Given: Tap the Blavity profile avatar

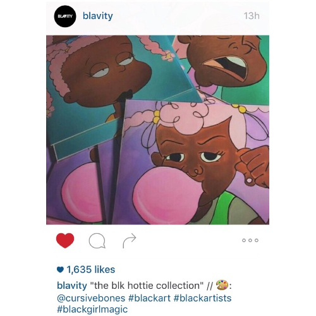Looking at the screenshot, I should point(65,16).
